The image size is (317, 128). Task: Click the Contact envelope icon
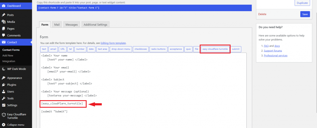click(x=3, y=42)
